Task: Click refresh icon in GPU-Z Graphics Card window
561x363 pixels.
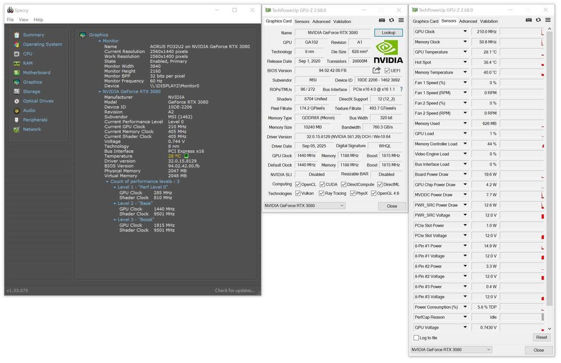Action: click(x=392, y=20)
